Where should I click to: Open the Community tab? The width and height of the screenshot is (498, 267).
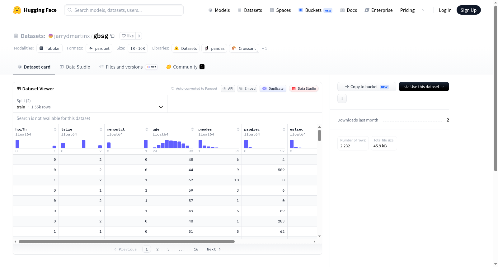coord(185,67)
